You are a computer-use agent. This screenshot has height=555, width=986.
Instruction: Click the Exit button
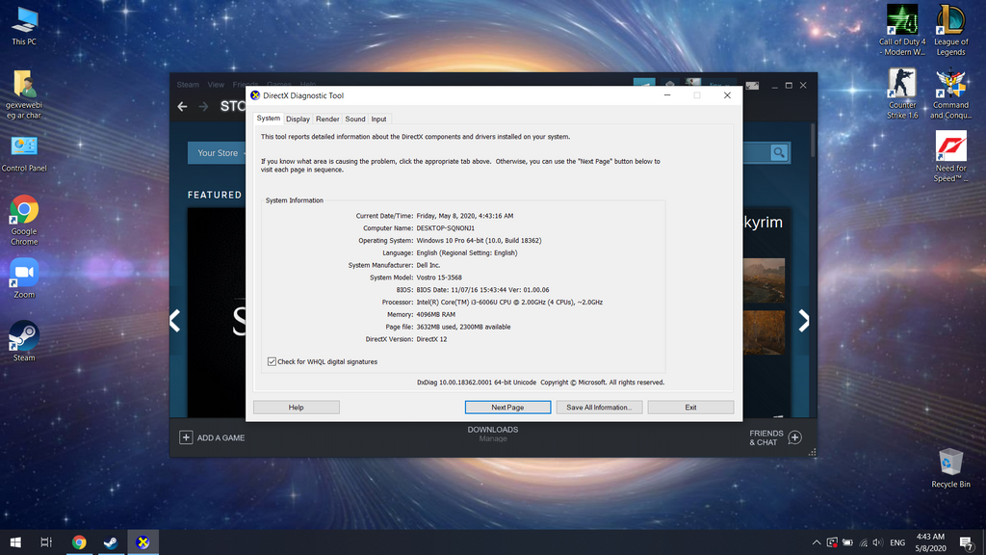[x=690, y=408]
